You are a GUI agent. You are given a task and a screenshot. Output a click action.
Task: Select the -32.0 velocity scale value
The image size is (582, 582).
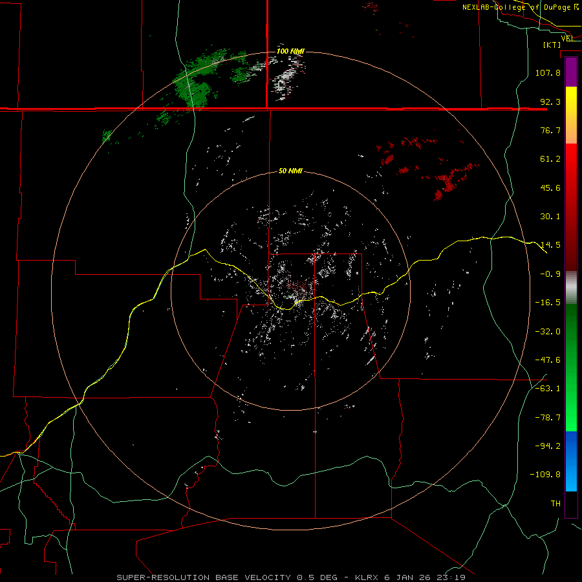(x=548, y=332)
